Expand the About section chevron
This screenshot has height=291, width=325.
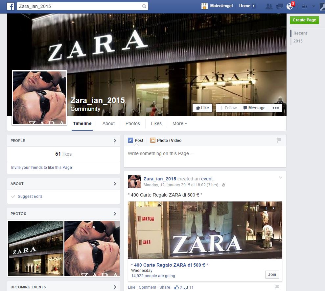coord(115,184)
